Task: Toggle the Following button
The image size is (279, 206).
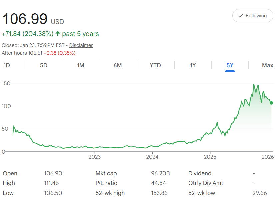Action: (253, 16)
